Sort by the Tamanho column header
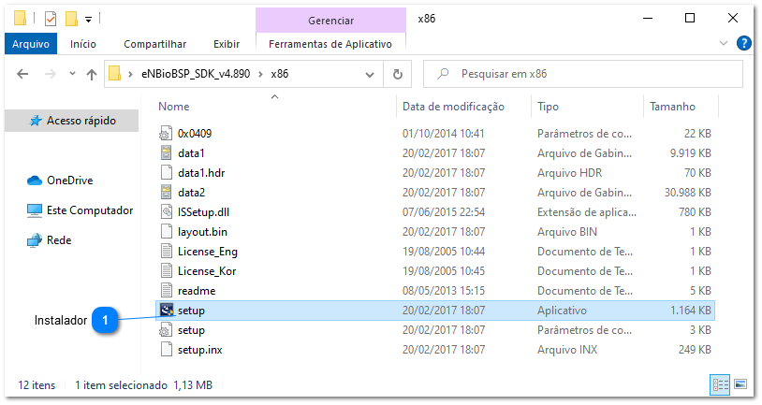This screenshot has width=762, height=405. (672, 107)
